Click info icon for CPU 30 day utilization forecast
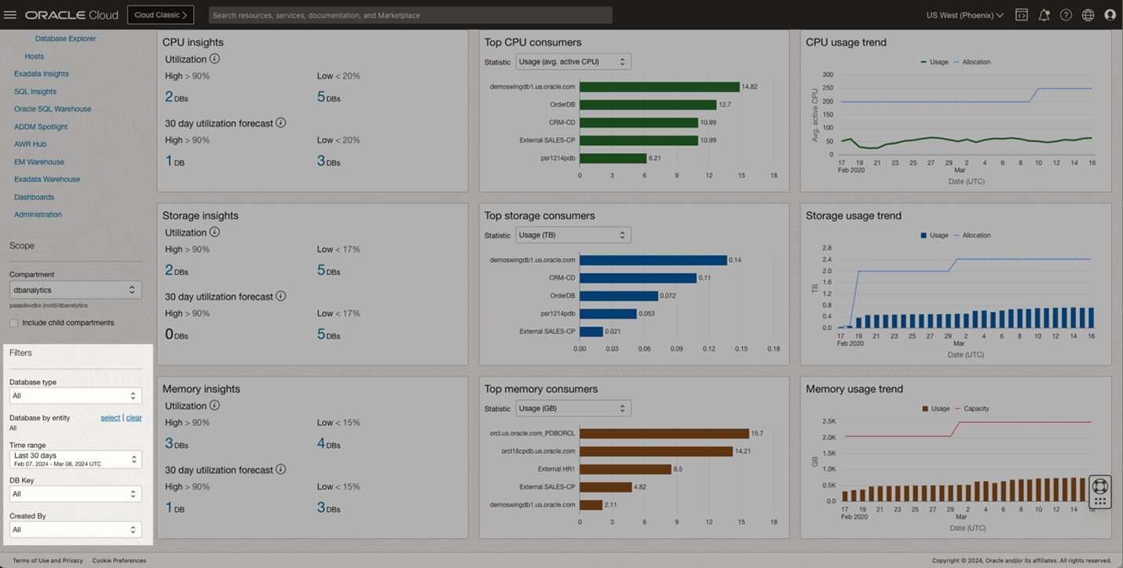 pos(280,123)
